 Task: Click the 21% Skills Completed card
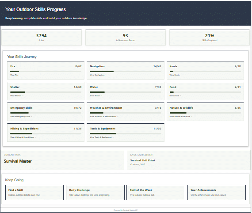(x=210, y=38)
